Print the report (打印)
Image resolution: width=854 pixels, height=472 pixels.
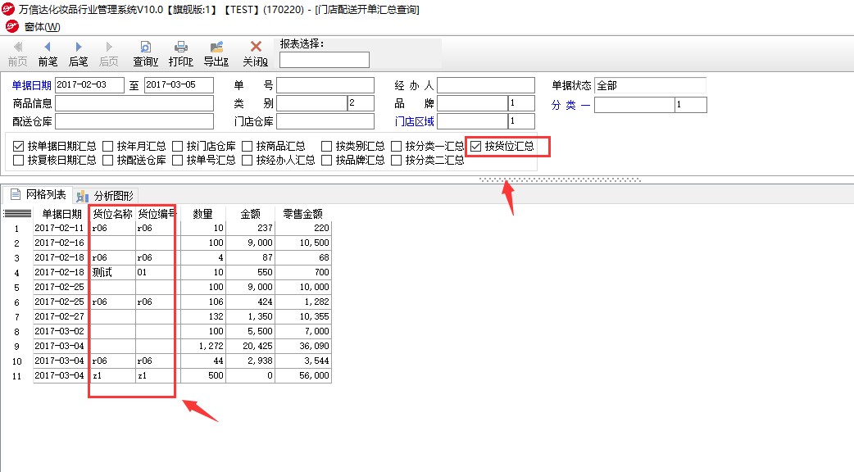click(181, 53)
